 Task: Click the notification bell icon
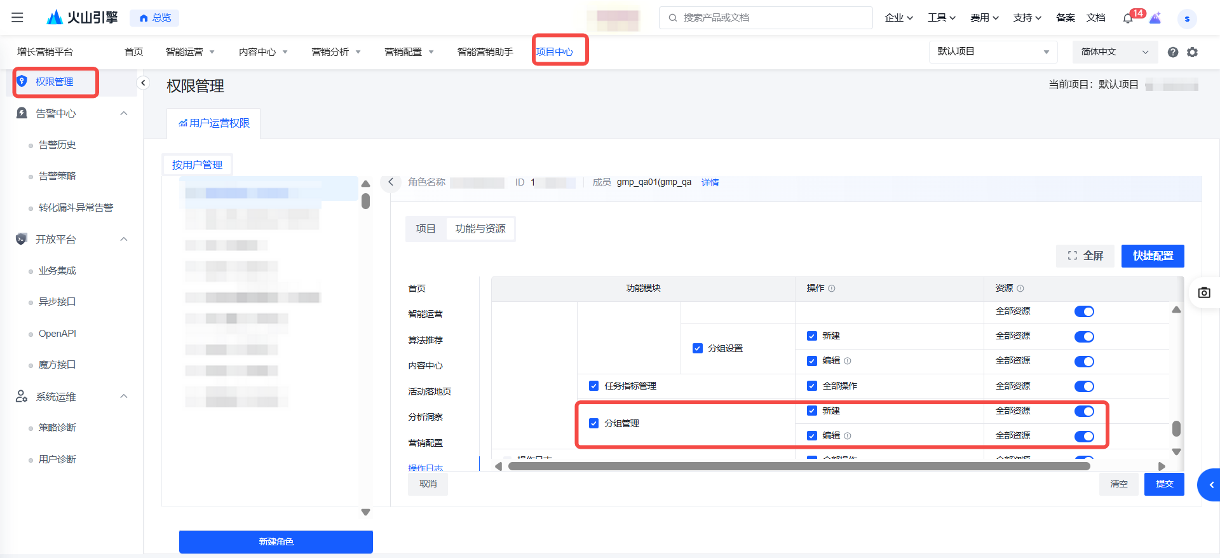(x=1128, y=18)
